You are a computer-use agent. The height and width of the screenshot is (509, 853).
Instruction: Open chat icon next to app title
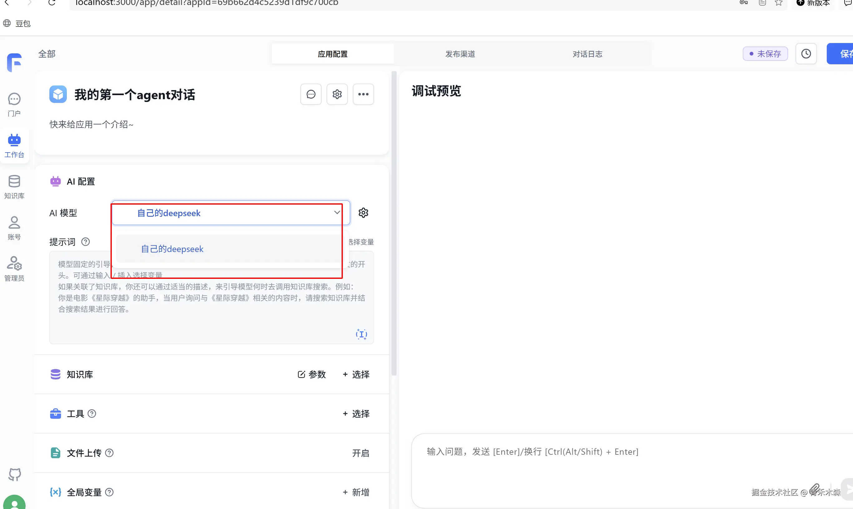[311, 94]
